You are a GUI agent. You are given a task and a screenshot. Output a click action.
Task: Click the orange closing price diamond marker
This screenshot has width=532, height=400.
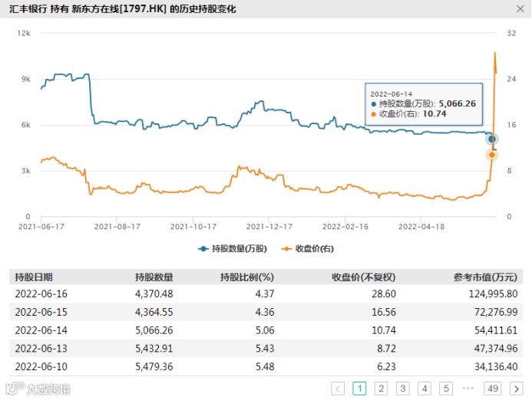(x=491, y=155)
